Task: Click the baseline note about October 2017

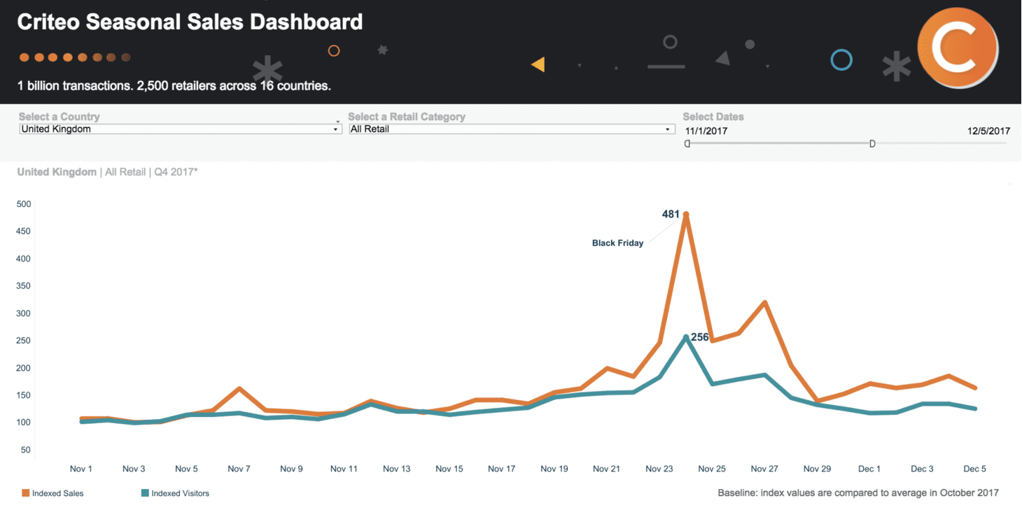Action: pyautogui.click(x=858, y=493)
